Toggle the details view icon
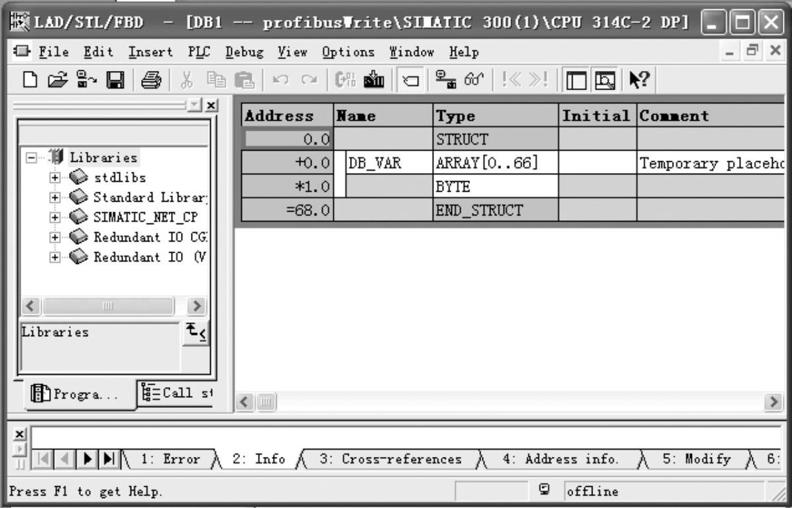Image resolution: width=792 pixels, height=508 pixels. (x=604, y=80)
